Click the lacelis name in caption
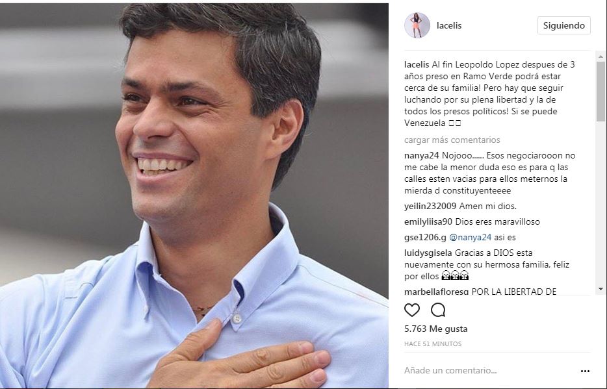 (417, 64)
